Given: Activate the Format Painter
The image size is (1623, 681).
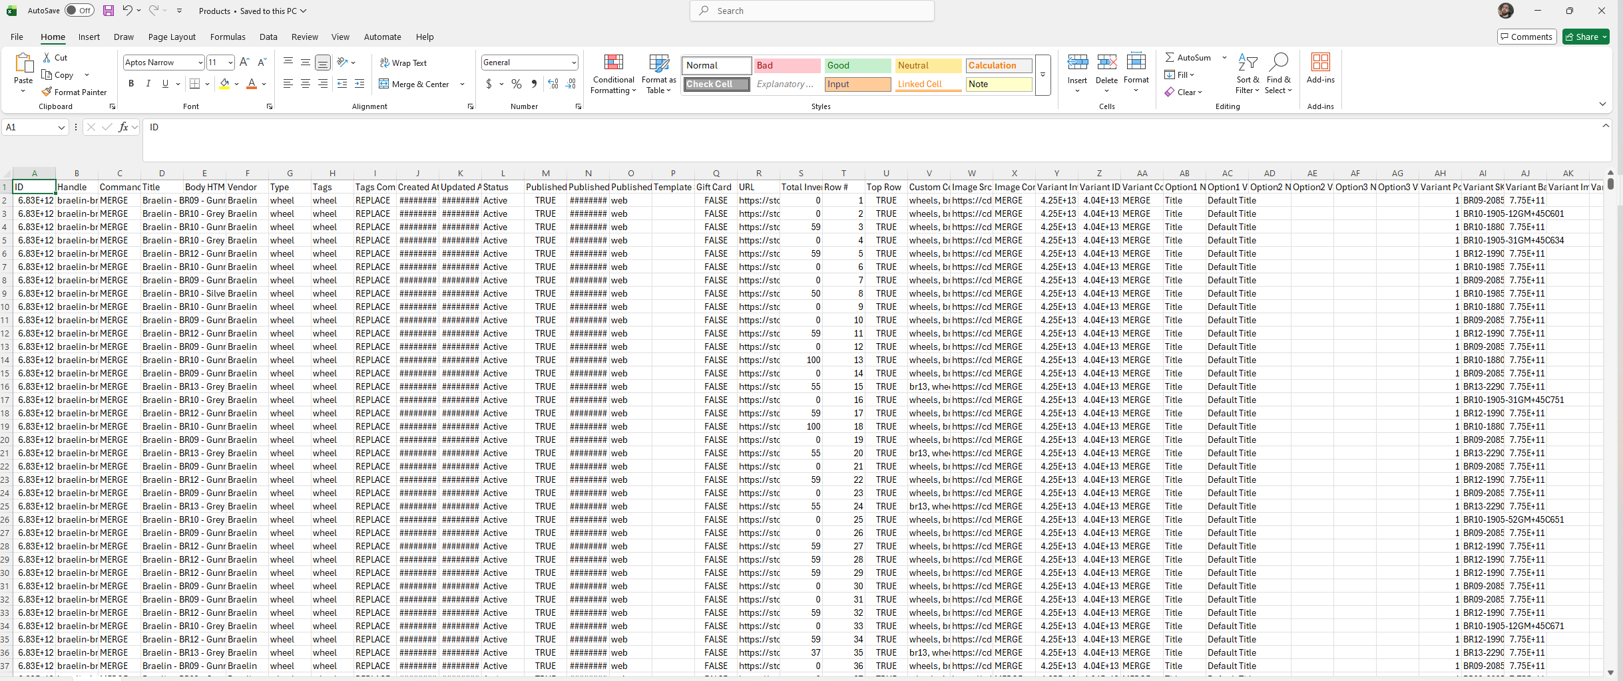Looking at the screenshot, I should 75,92.
